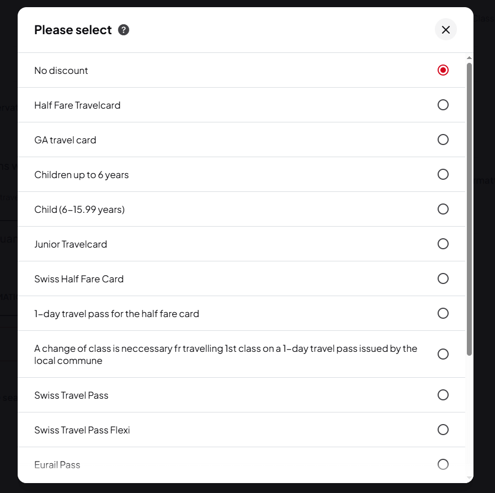
Task: Close the Please select dialog
Action: [446, 30]
